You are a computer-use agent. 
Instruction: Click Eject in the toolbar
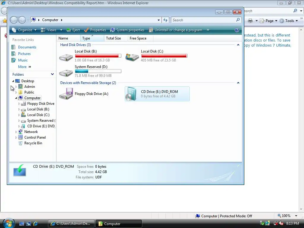coord(73,30)
